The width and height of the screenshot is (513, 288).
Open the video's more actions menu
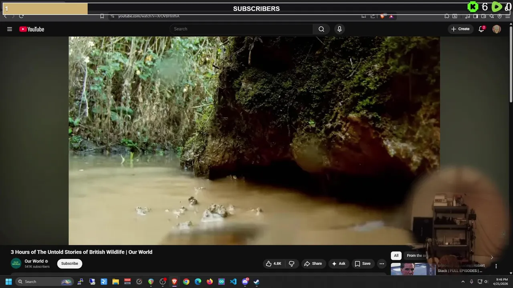(x=382, y=264)
